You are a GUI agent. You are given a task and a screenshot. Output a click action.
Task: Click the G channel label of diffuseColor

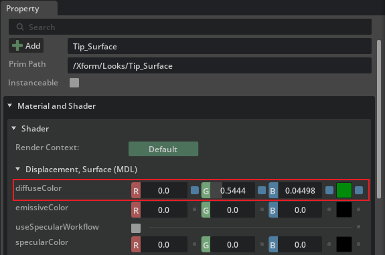tap(206, 190)
